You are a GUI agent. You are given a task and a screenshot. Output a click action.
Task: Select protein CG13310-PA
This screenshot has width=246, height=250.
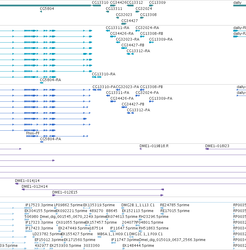pyautogui.click(x=104, y=87)
